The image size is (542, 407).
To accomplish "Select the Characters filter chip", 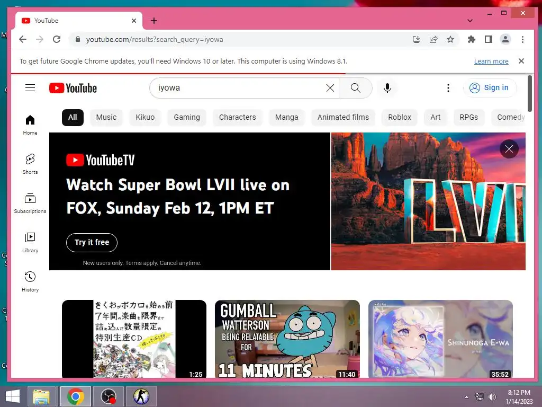I will 238,117.
